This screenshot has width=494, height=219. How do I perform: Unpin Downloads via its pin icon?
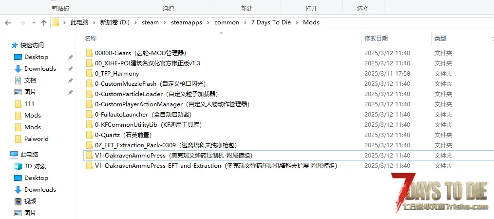click(70, 69)
